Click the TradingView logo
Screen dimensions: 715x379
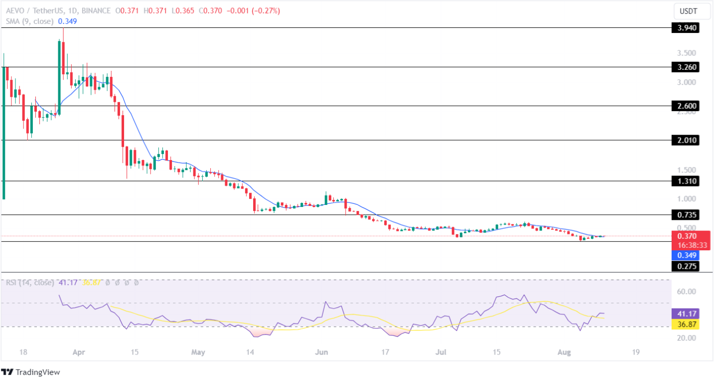[31, 372]
